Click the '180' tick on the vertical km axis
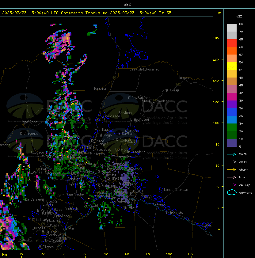 pos(216,38)
